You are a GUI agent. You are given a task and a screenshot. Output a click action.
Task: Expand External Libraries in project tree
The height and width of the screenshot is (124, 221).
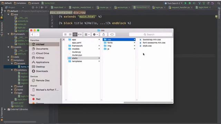(x=5, y=110)
